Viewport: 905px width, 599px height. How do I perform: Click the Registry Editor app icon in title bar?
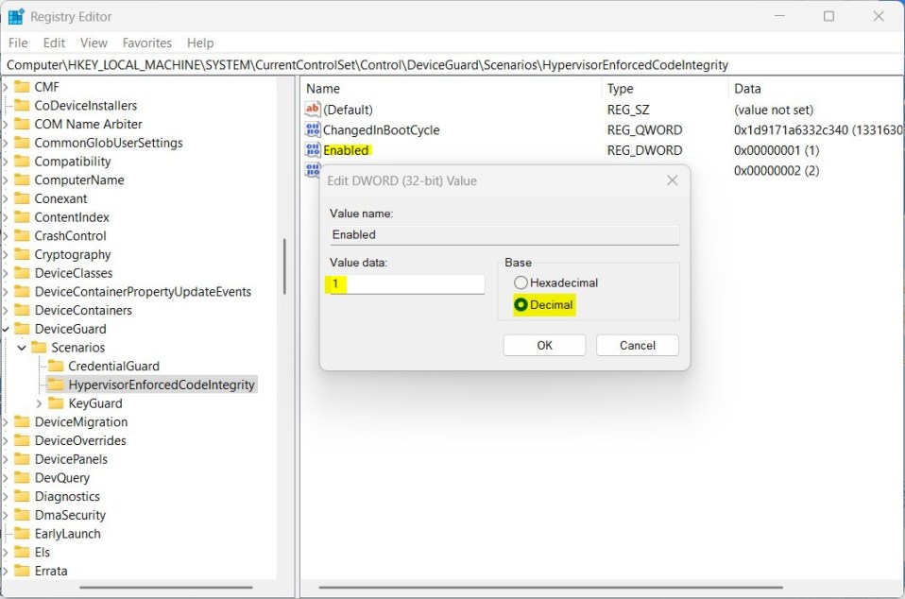tap(15, 17)
